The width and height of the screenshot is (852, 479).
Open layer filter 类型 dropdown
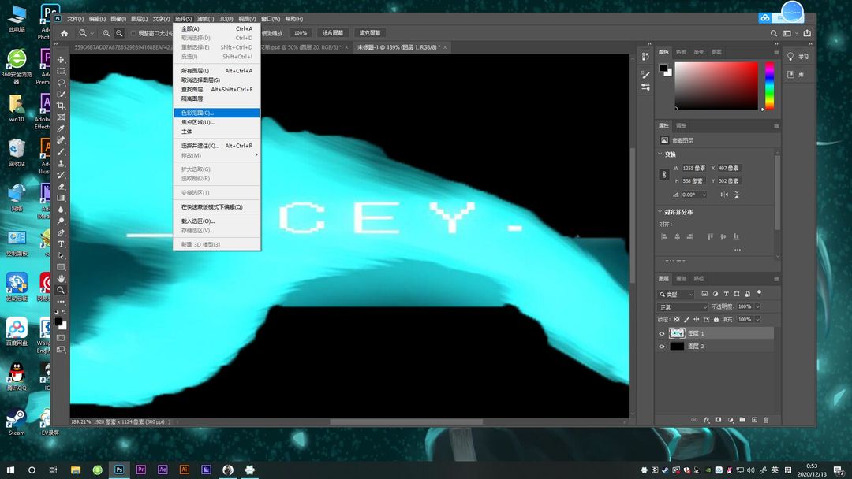(677, 294)
